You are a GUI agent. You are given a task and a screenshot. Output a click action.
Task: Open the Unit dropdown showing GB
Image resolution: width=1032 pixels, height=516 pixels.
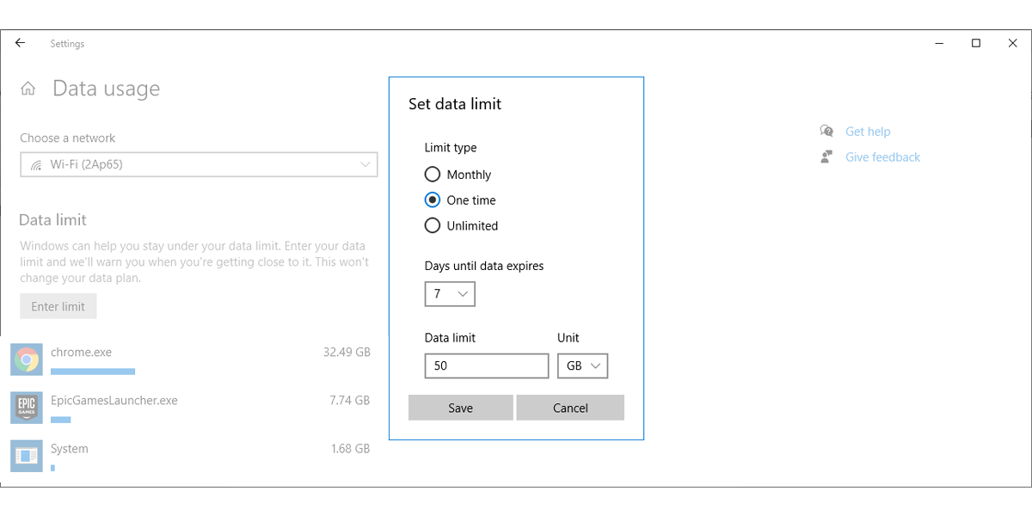pos(583,365)
